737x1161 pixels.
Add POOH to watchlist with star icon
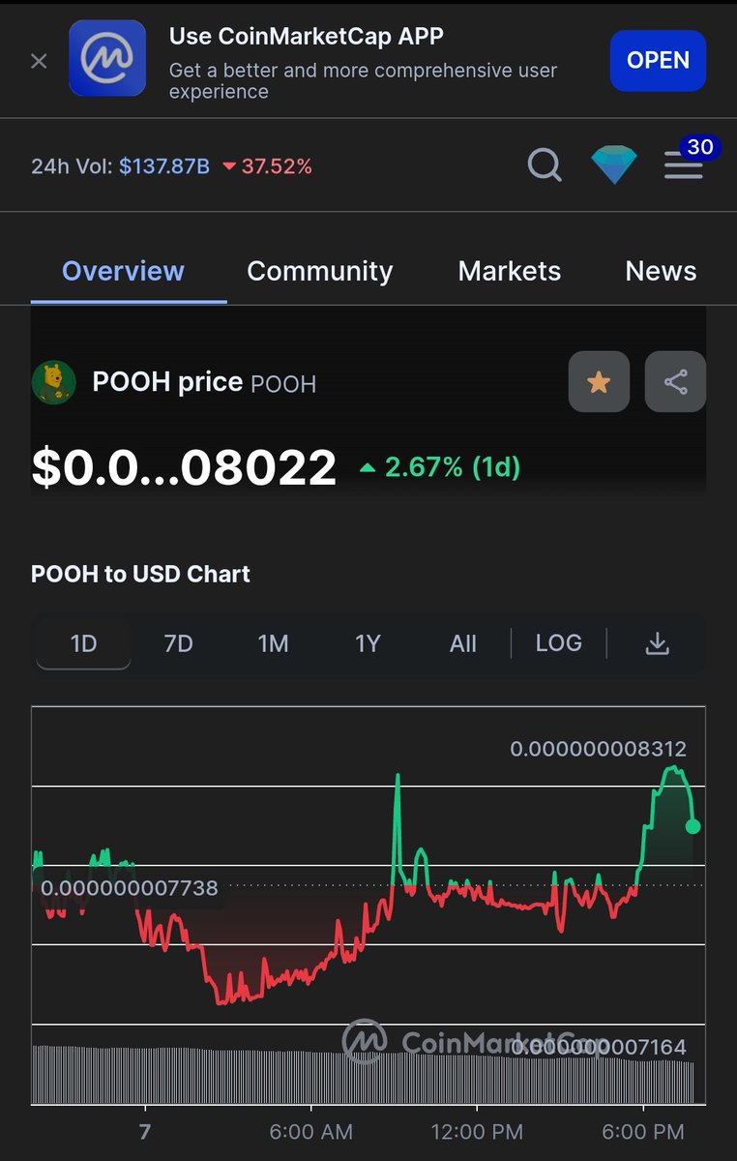pyautogui.click(x=599, y=382)
